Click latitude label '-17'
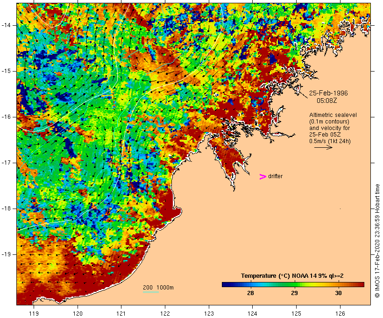 pos(6,163)
